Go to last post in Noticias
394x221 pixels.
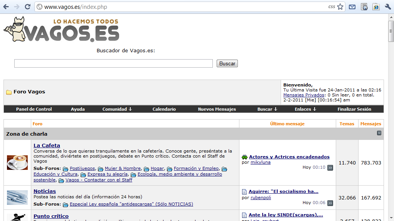click(x=330, y=203)
